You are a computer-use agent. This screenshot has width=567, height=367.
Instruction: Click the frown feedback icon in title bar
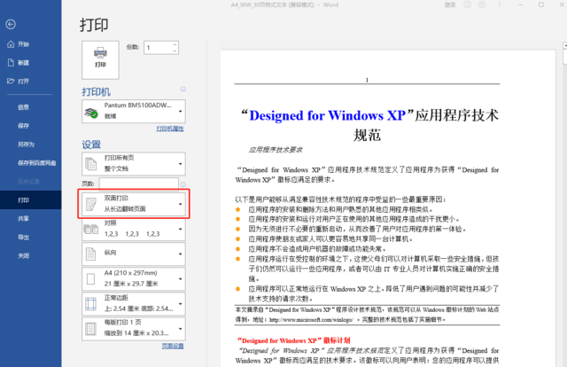(x=482, y=4)
